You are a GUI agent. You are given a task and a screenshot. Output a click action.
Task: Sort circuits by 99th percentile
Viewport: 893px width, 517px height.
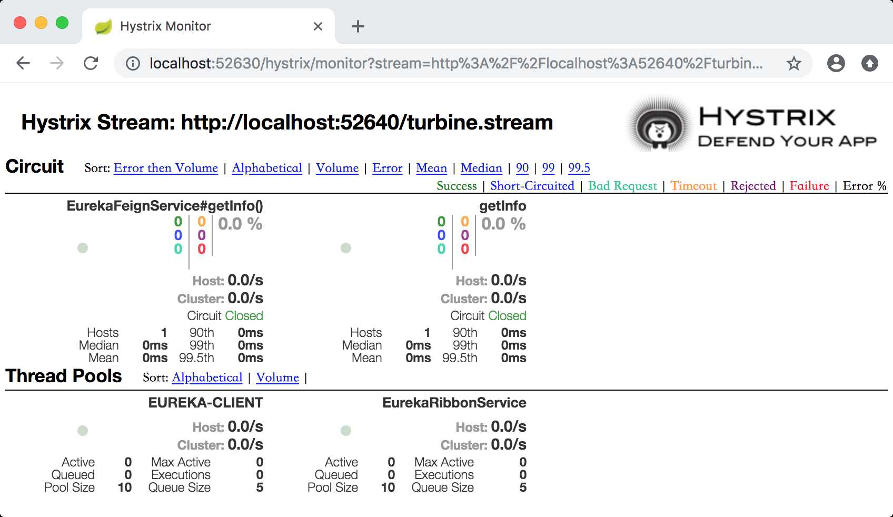coord(548,168)
